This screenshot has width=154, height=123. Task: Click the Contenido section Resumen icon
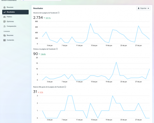[x=4, y=35]
